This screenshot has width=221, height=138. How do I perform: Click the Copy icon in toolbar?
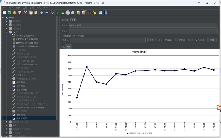tap(30, 13)
